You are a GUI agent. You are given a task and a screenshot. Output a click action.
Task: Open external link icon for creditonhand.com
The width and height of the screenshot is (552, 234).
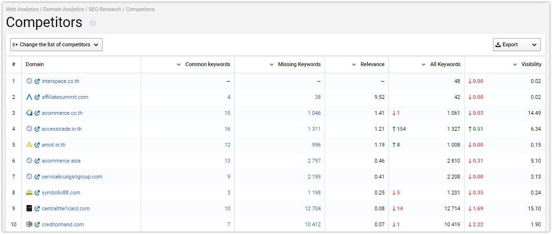(37, 224)
